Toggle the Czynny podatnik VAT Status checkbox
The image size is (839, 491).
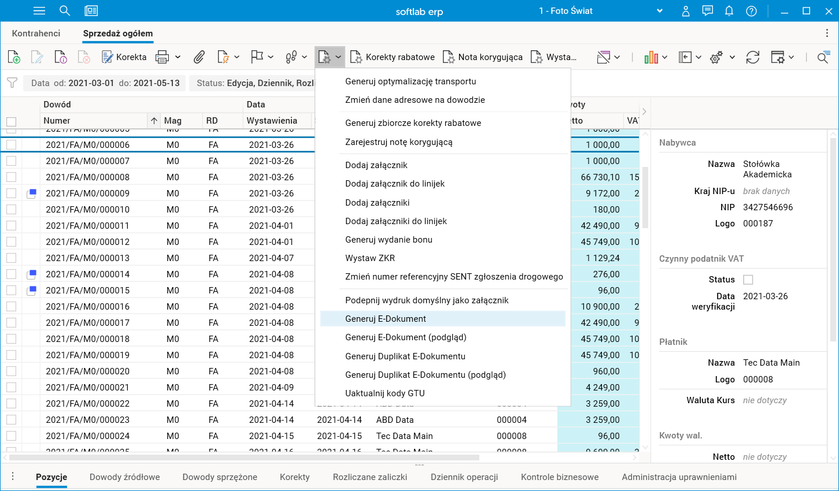point(748,280)
